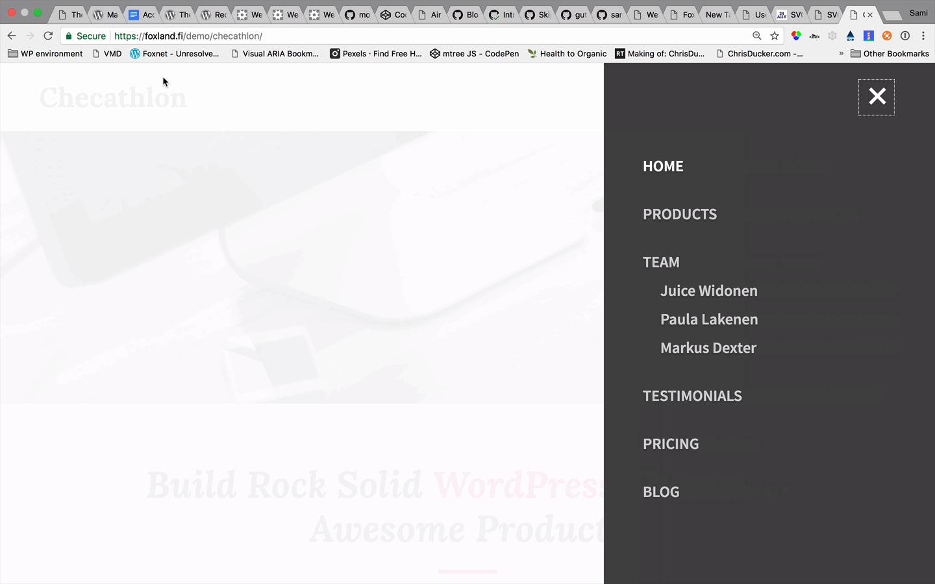Expand the bookmarks overflow chevron
Image resolution: width=935 pixels, height=584 pixels.
(x=841, y=54)
